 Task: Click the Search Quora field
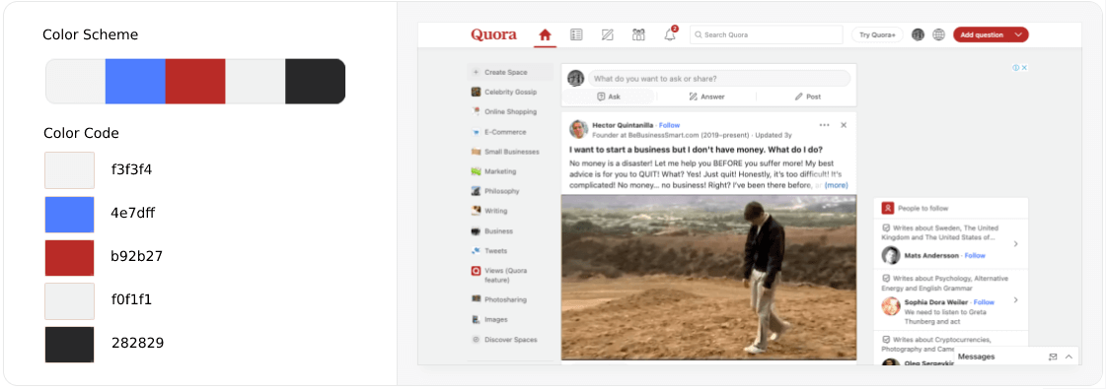click(x=766, y=34)
